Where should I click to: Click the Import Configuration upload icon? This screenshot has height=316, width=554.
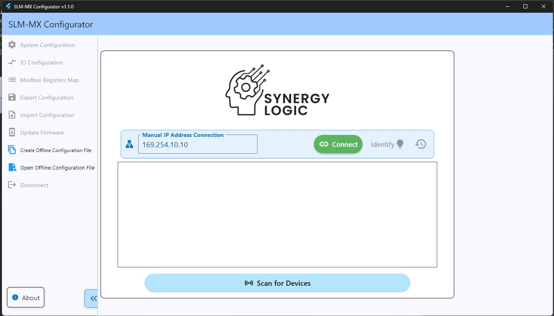[x=12, y=115]
